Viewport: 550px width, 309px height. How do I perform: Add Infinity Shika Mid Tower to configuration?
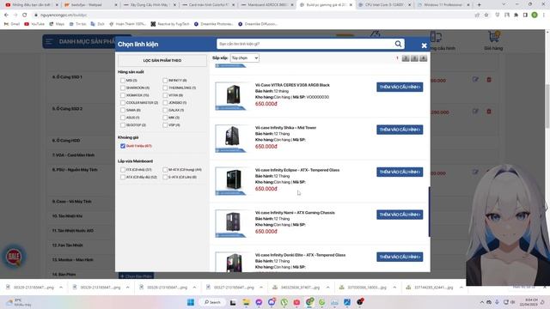tap(400, 130)
